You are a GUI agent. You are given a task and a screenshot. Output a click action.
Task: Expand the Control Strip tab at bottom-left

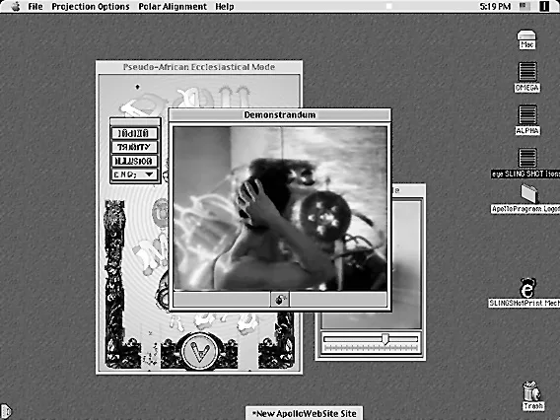pos(6,411)
